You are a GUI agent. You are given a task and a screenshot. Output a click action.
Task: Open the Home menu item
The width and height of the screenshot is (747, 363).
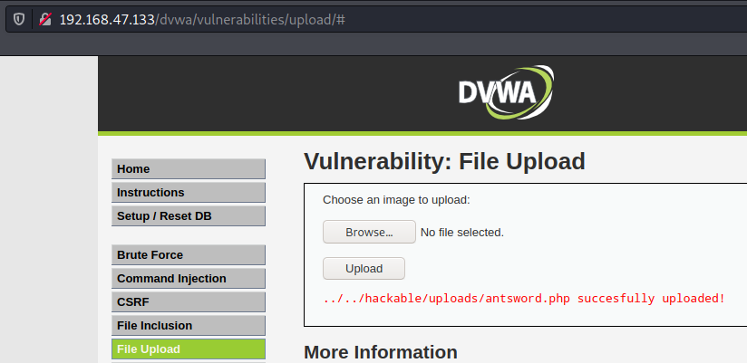coord(188,169)
